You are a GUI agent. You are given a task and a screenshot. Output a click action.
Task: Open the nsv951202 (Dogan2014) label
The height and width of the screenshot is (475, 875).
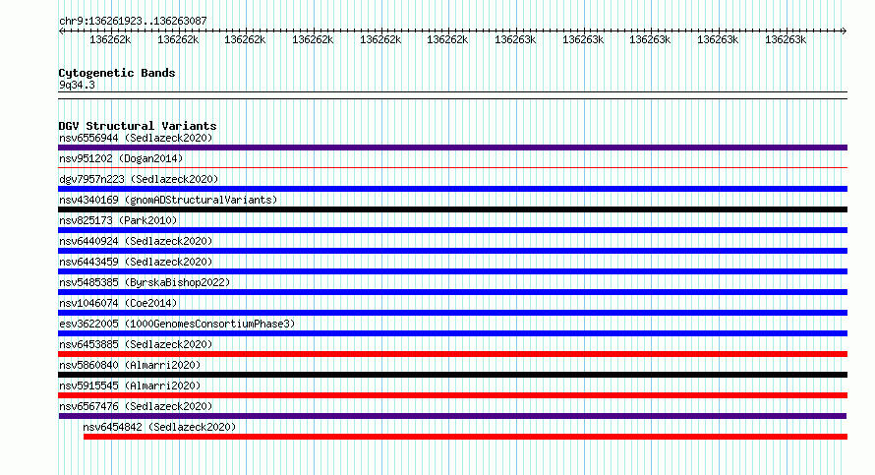(121, 158)
